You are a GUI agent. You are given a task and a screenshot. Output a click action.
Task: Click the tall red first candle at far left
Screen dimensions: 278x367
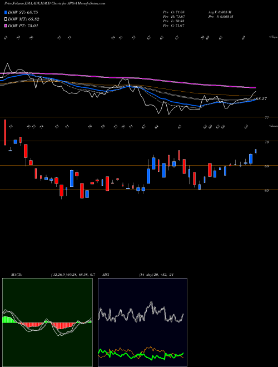(x=5, y=132)
